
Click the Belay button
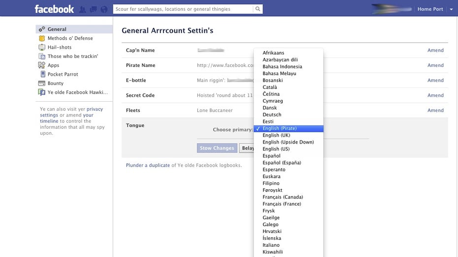click(x=247, y=148)
